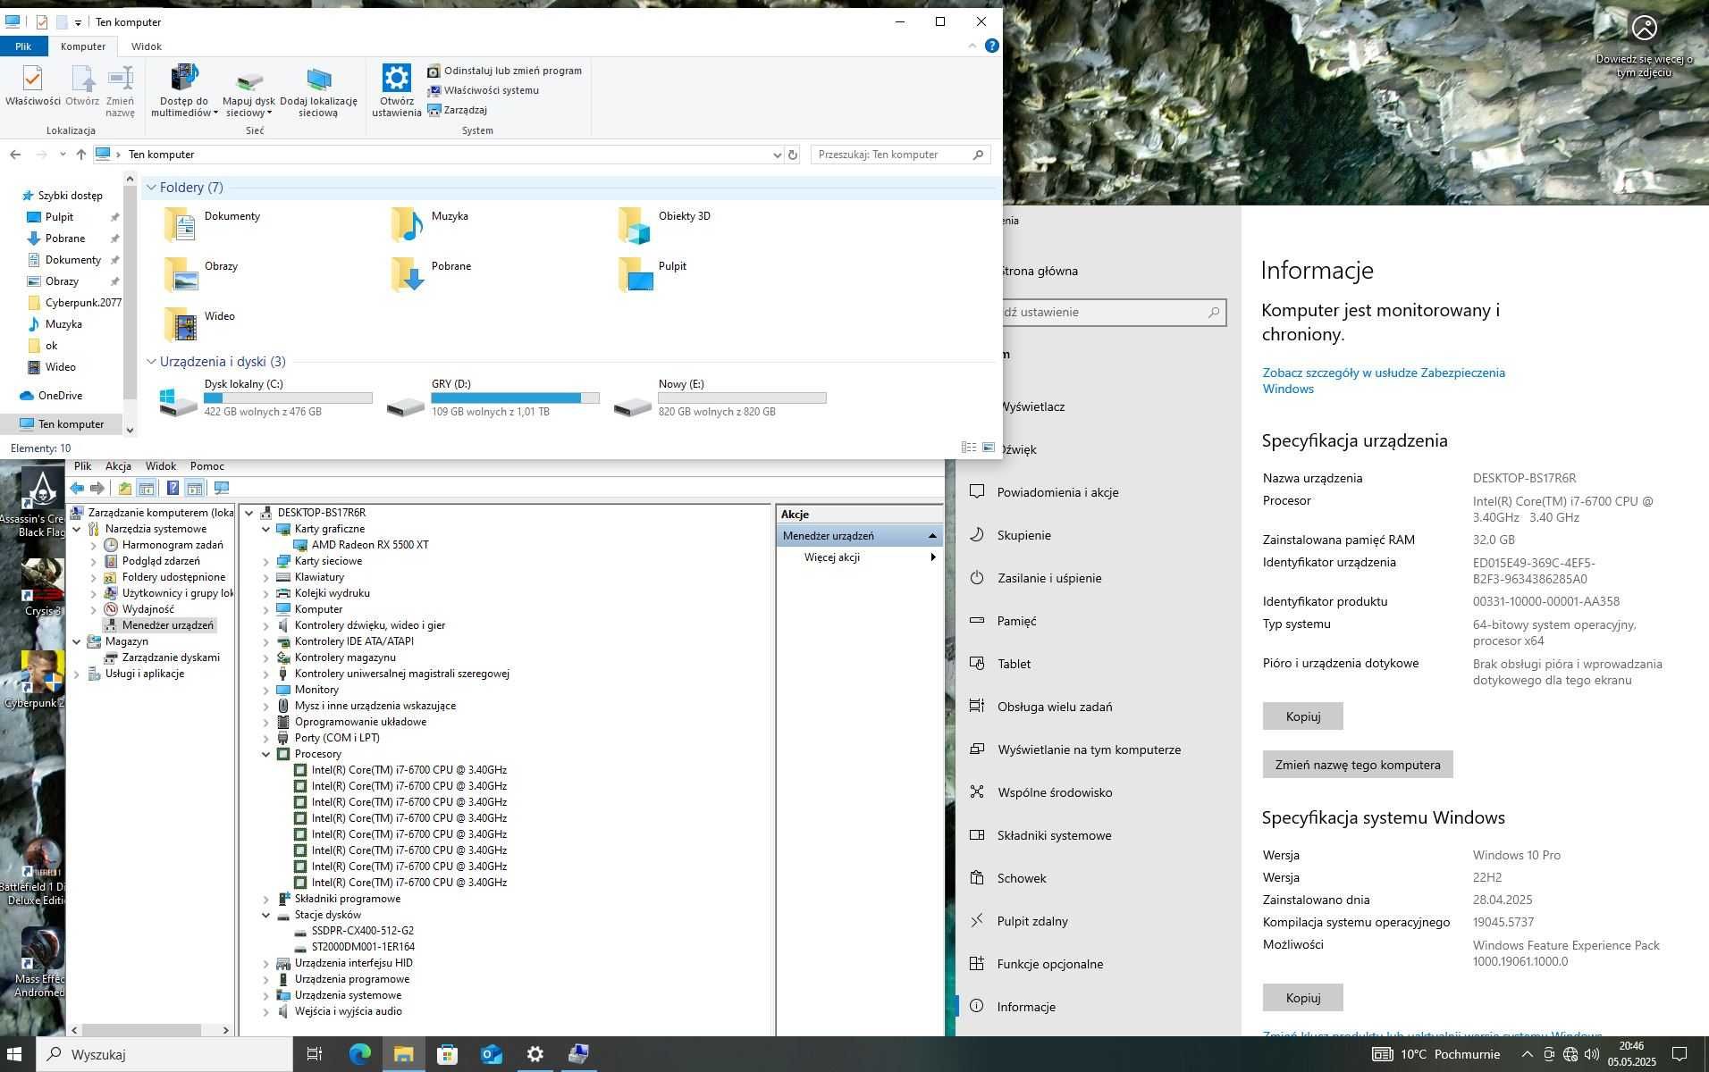This screenshot has width=1709, height=1072.
Task: Select AMD Radeon RX 5500 XT
Action: (370, 545)
